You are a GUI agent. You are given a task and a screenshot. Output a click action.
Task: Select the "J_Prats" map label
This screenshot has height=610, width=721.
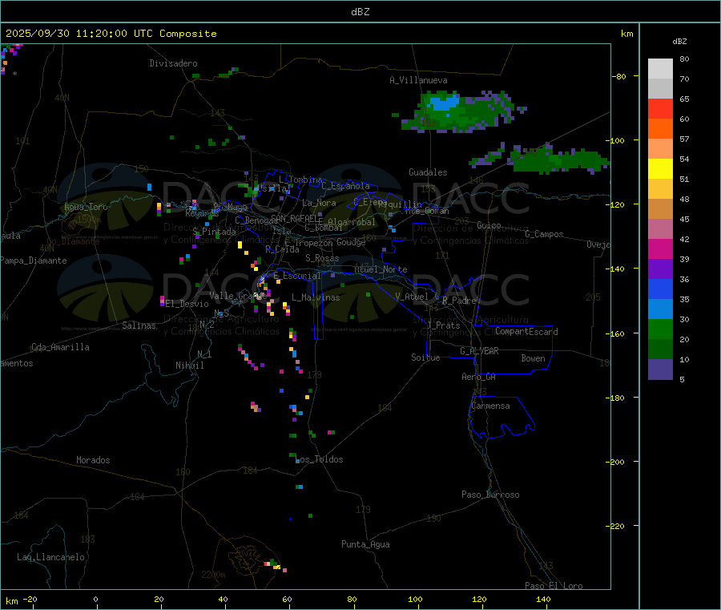pos(443,325)
